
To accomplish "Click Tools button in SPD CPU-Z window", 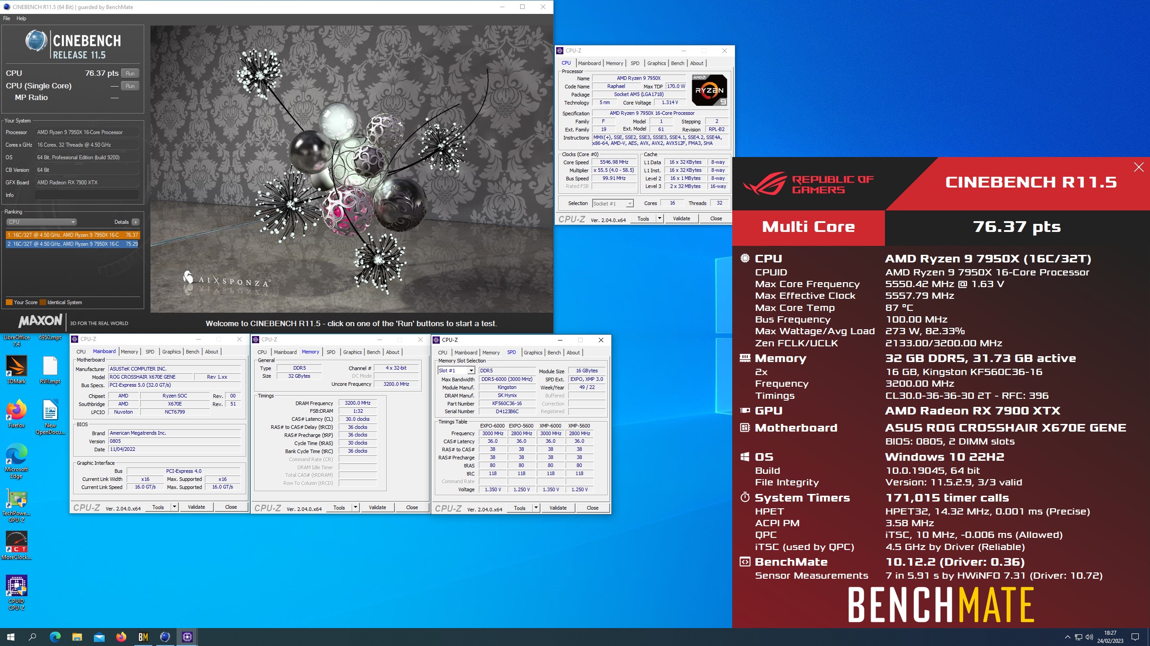I will click(x=520, y=508).
